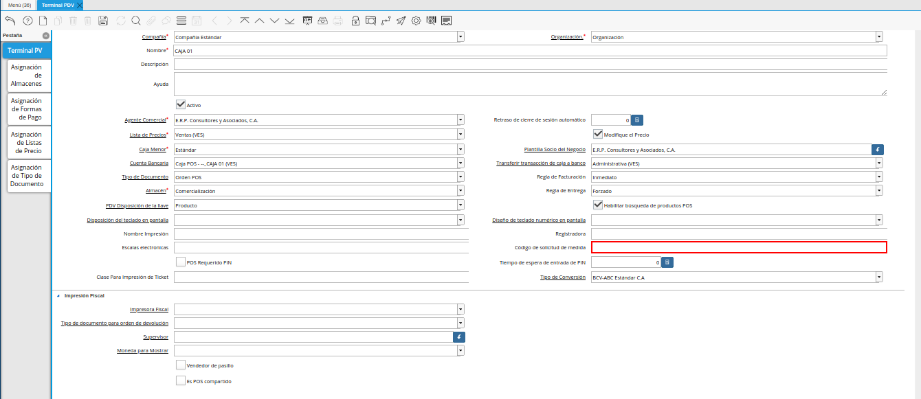Click the Plantilla Socio del Negocio lookup button
921x399 pixels.
(x=877, y=149)
